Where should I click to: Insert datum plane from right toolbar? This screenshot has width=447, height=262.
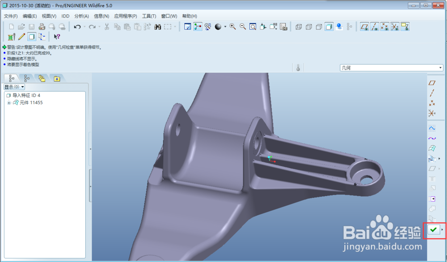click(432, 83)
